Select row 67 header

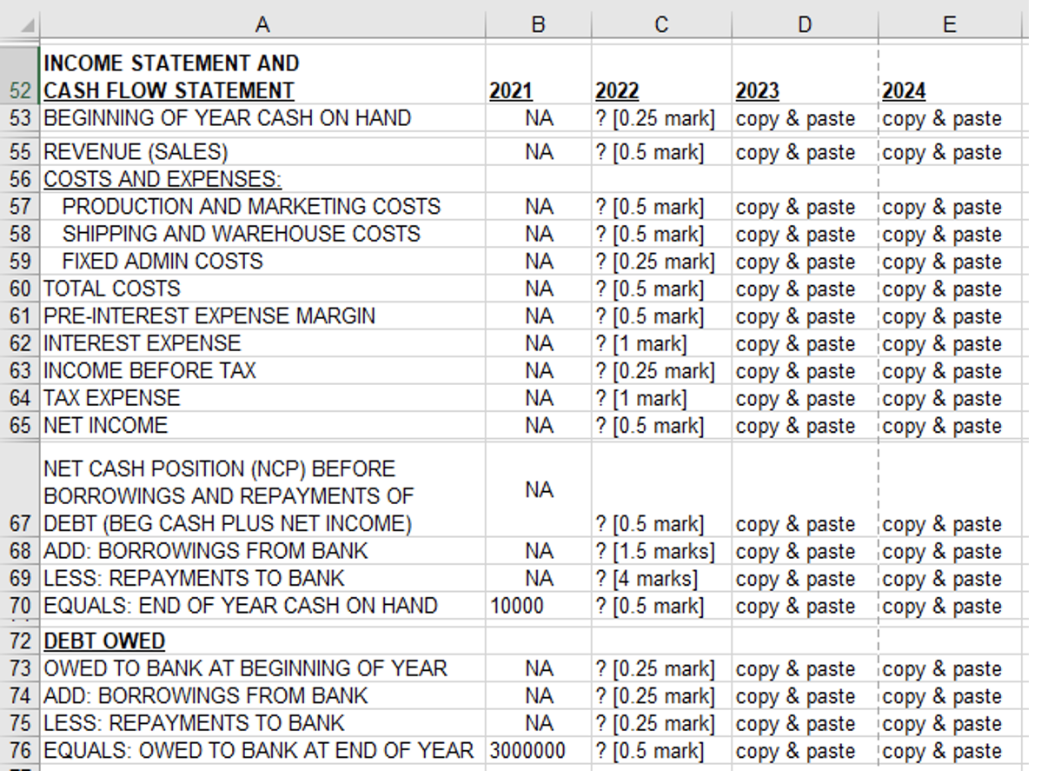click(x=20, y=489)
